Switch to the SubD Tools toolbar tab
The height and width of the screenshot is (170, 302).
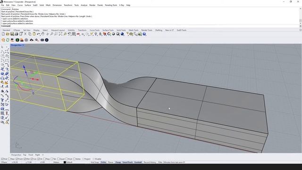click(181, 30)
